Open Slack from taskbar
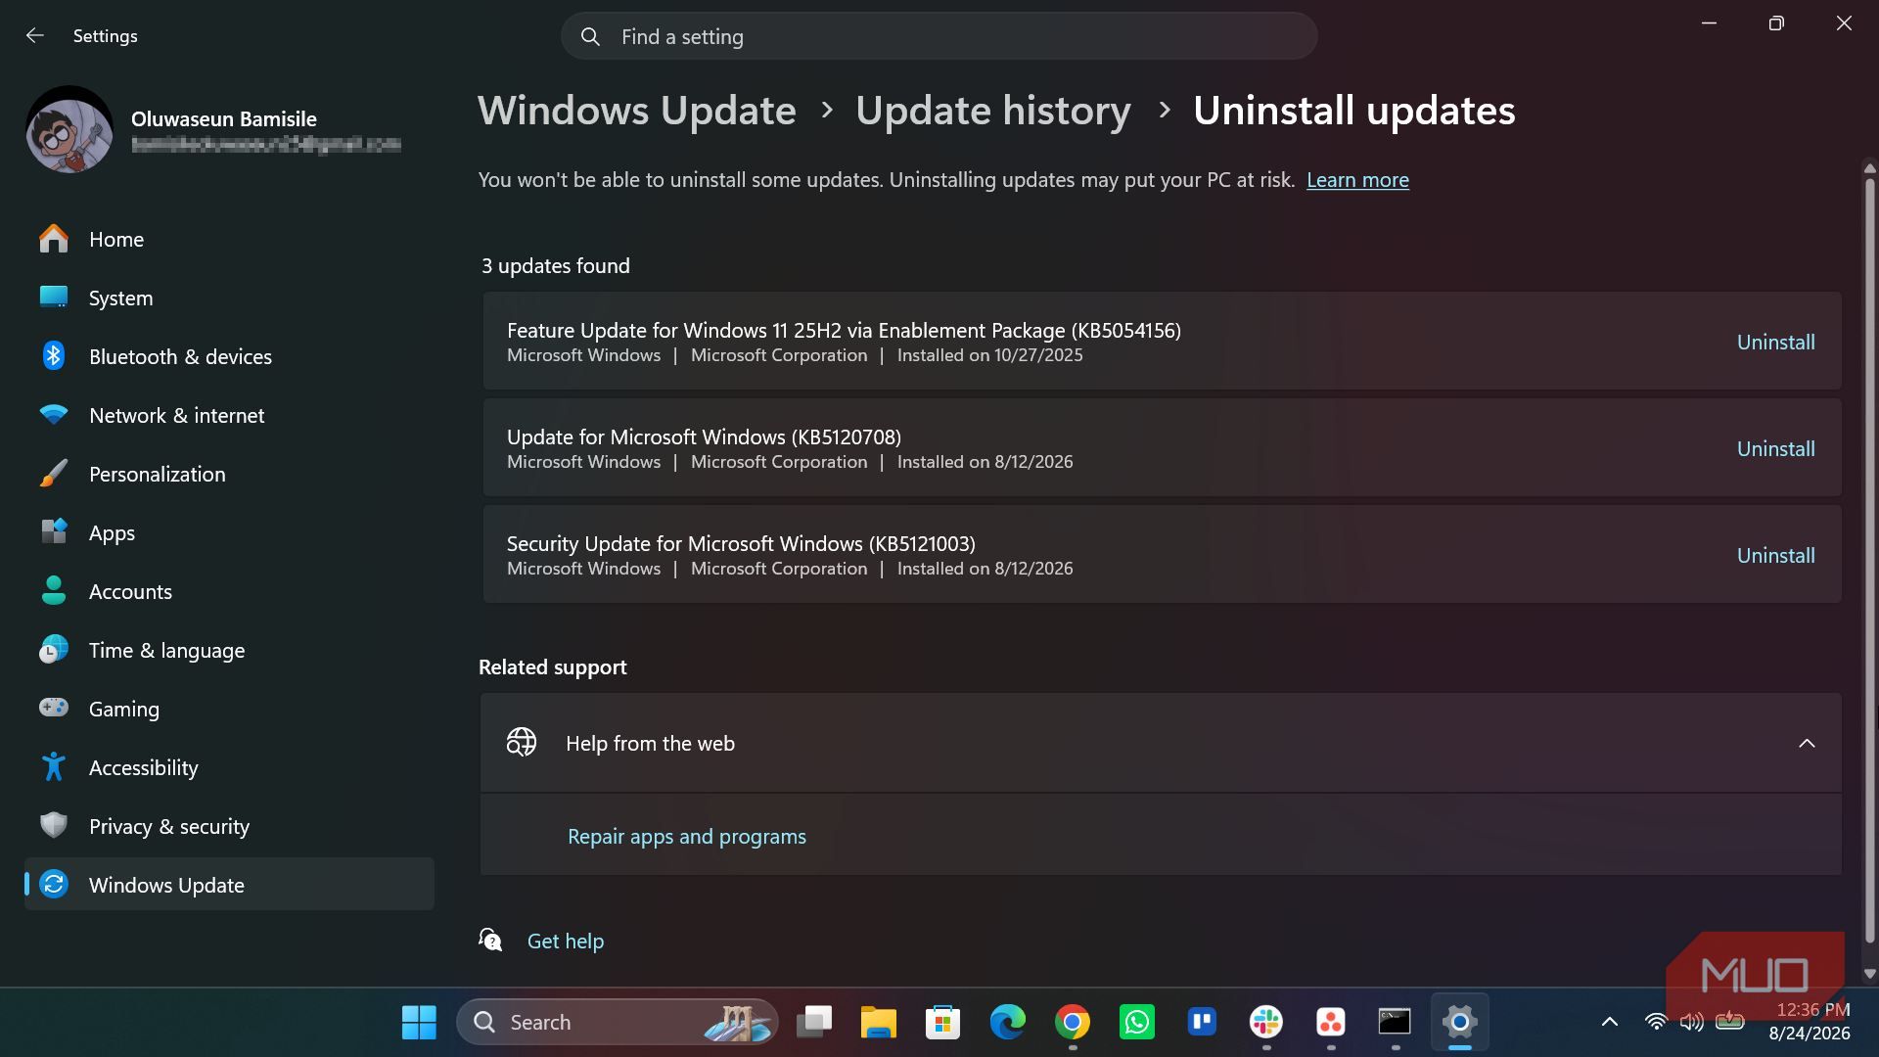The height and width of the screenshot is (1057, 1879). (1266, 1022)
